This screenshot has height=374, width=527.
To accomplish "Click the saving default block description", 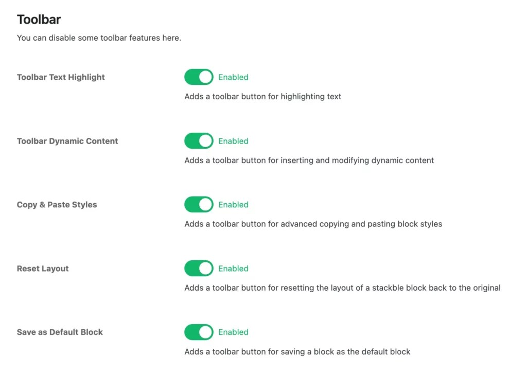I will pos(297,351).
